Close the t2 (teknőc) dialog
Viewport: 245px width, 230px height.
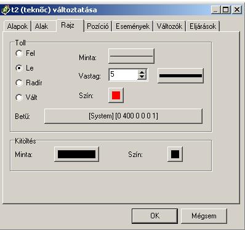click(x=237, y=10)
